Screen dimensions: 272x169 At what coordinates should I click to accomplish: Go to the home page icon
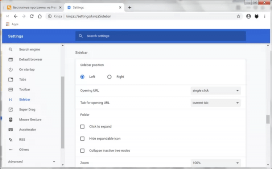pos(40,16)
